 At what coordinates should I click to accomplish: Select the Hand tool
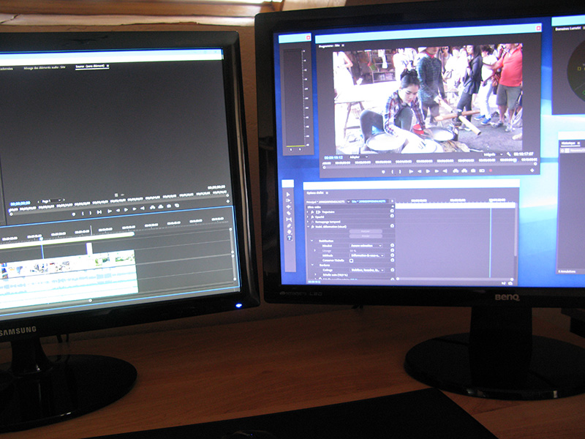coord(289,232)
